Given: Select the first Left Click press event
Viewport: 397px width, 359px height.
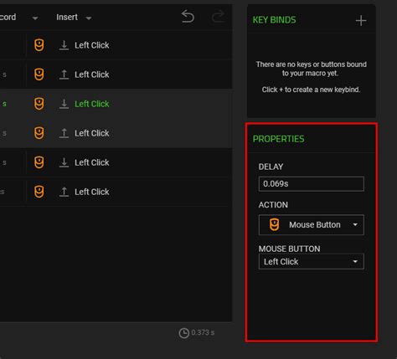Looking at the screenshot, I should pos(116,45).
